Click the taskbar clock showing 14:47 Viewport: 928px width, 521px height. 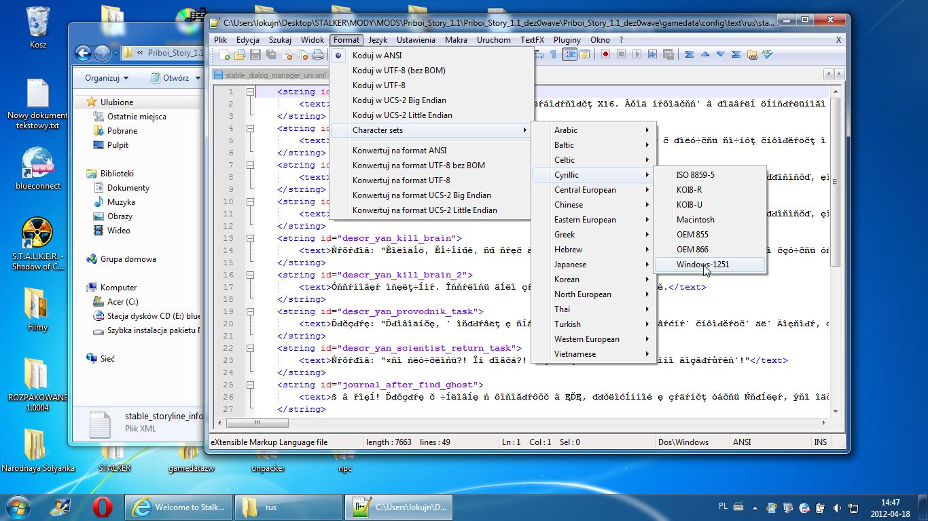point(890,507)
